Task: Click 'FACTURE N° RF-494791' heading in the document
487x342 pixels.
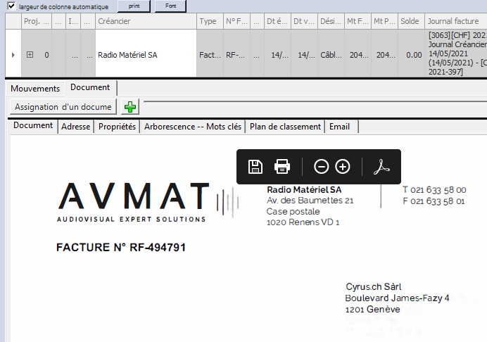Action: click(121, 248)
